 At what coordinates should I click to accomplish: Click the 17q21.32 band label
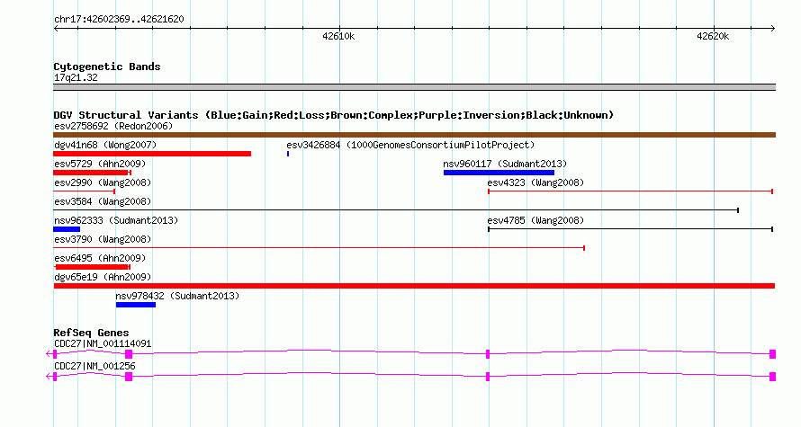click(x=76, y=77)
